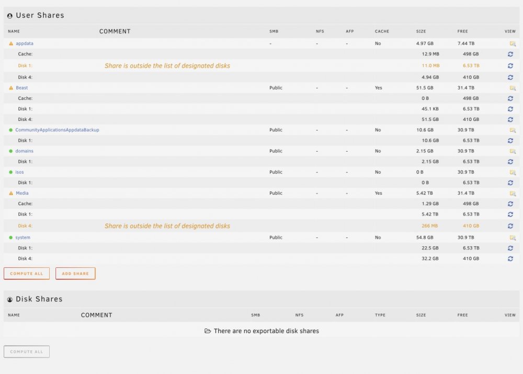
Task: Click the User Shares header icon
Action: pos(9,16)
